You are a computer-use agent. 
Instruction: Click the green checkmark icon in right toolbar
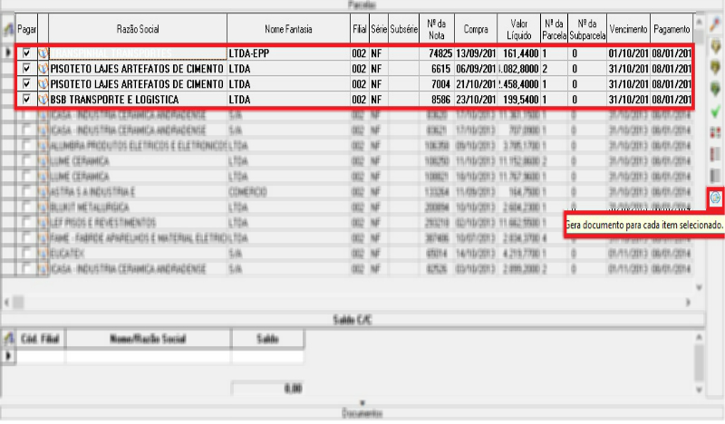tap(715, 111)
